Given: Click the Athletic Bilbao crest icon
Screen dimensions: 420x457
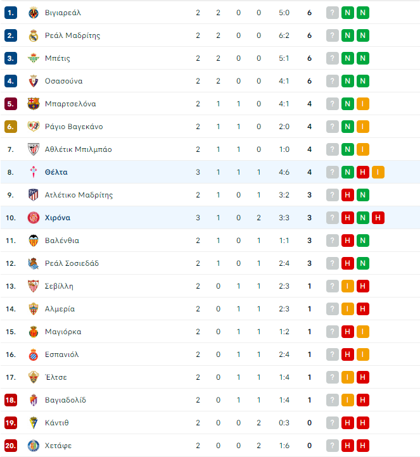Looking at the screenshot, I should click(34, 149).
